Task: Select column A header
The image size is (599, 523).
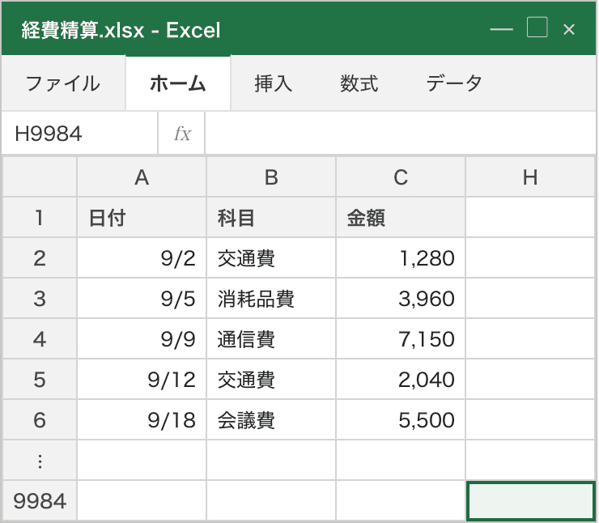Action: 142,176
